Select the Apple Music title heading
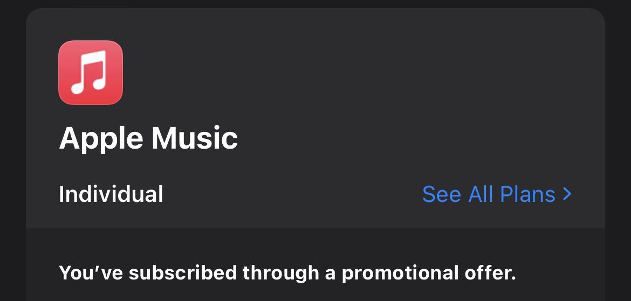Viewport: 631px width, 301px height. [x=148, y=138]
